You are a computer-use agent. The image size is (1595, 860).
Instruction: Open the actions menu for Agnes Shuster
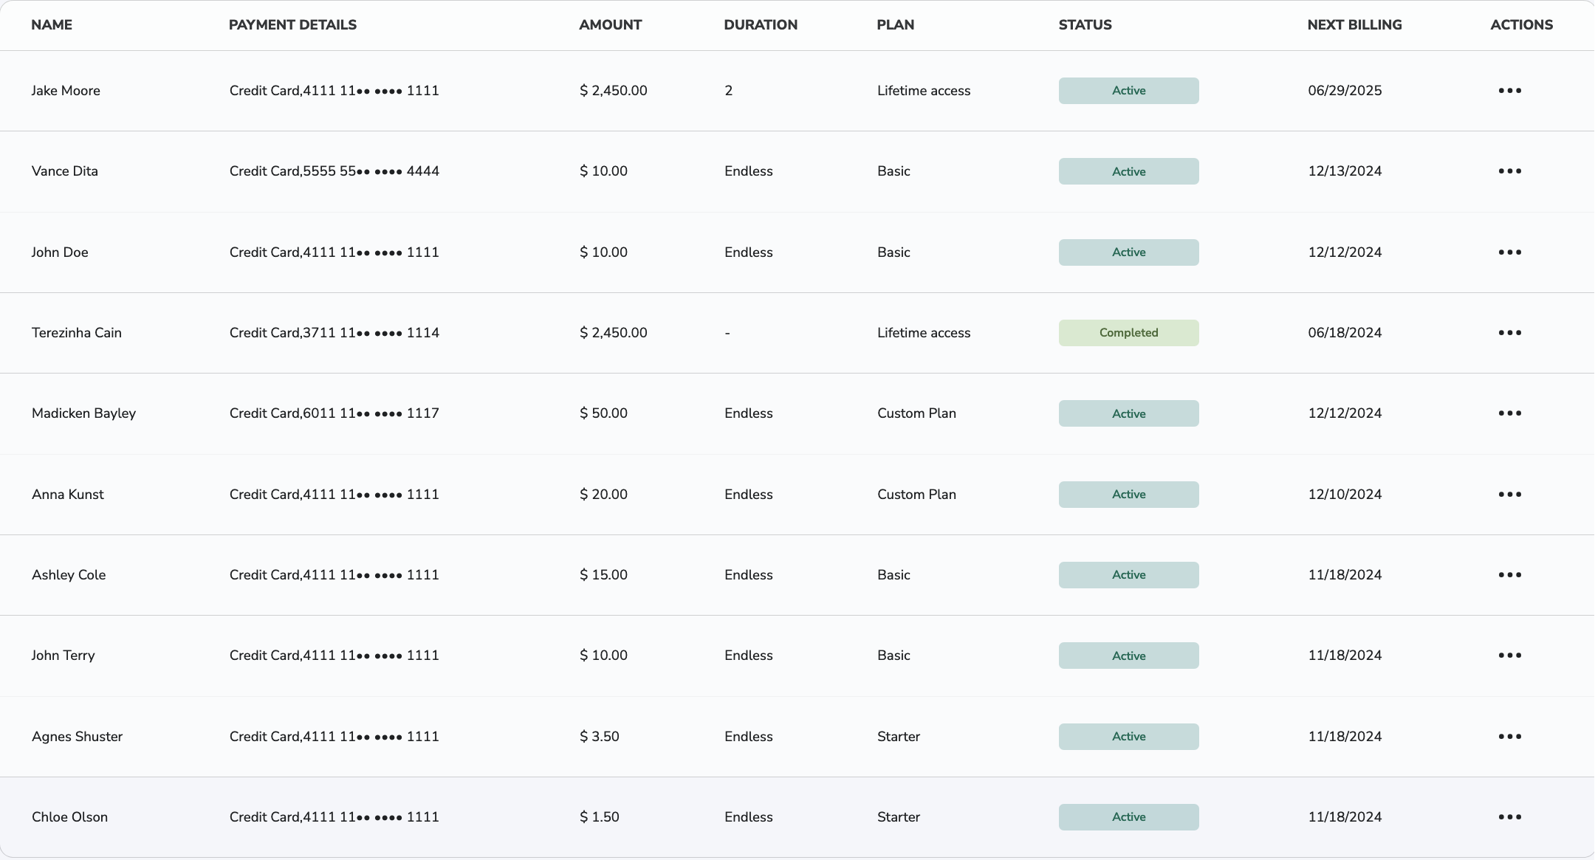pyautogui.click(x=1509, y=736)
